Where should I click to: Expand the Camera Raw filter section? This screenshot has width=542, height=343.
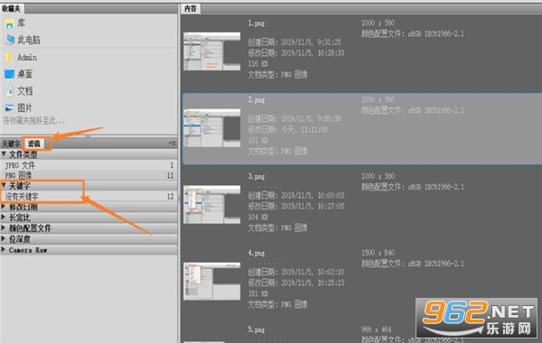(x=4, y=249)
